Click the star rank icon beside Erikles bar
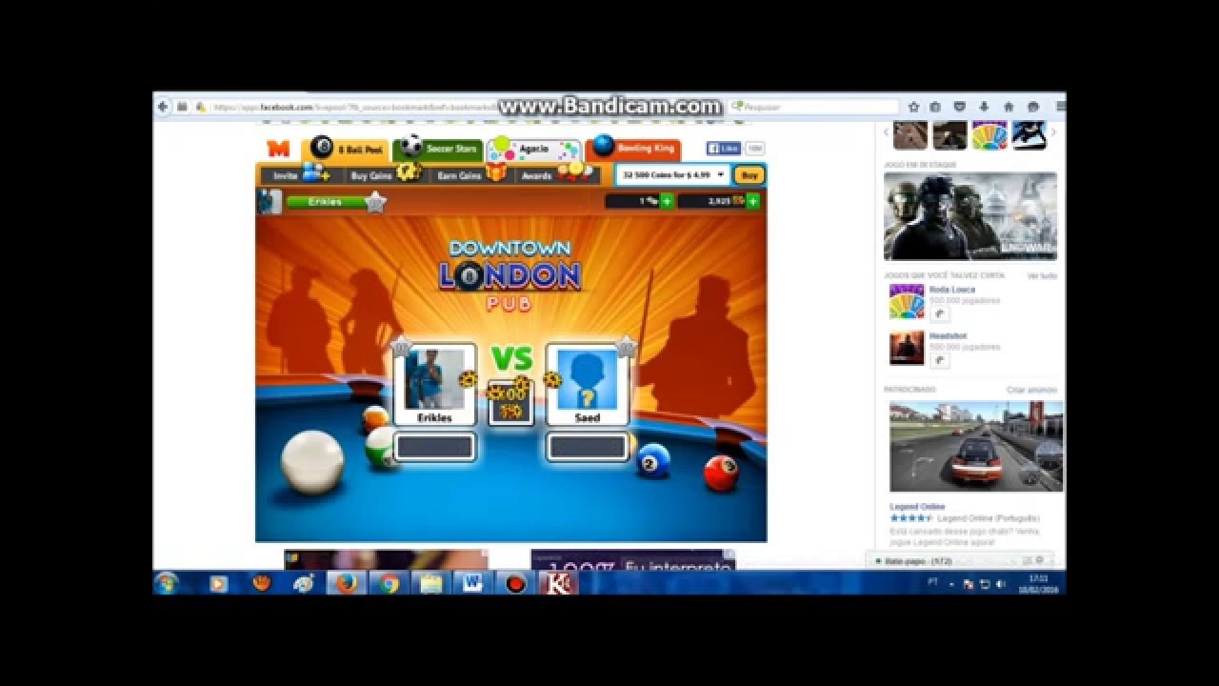Viewport: 1219px width, 686px height. click(x=376, y=202)
